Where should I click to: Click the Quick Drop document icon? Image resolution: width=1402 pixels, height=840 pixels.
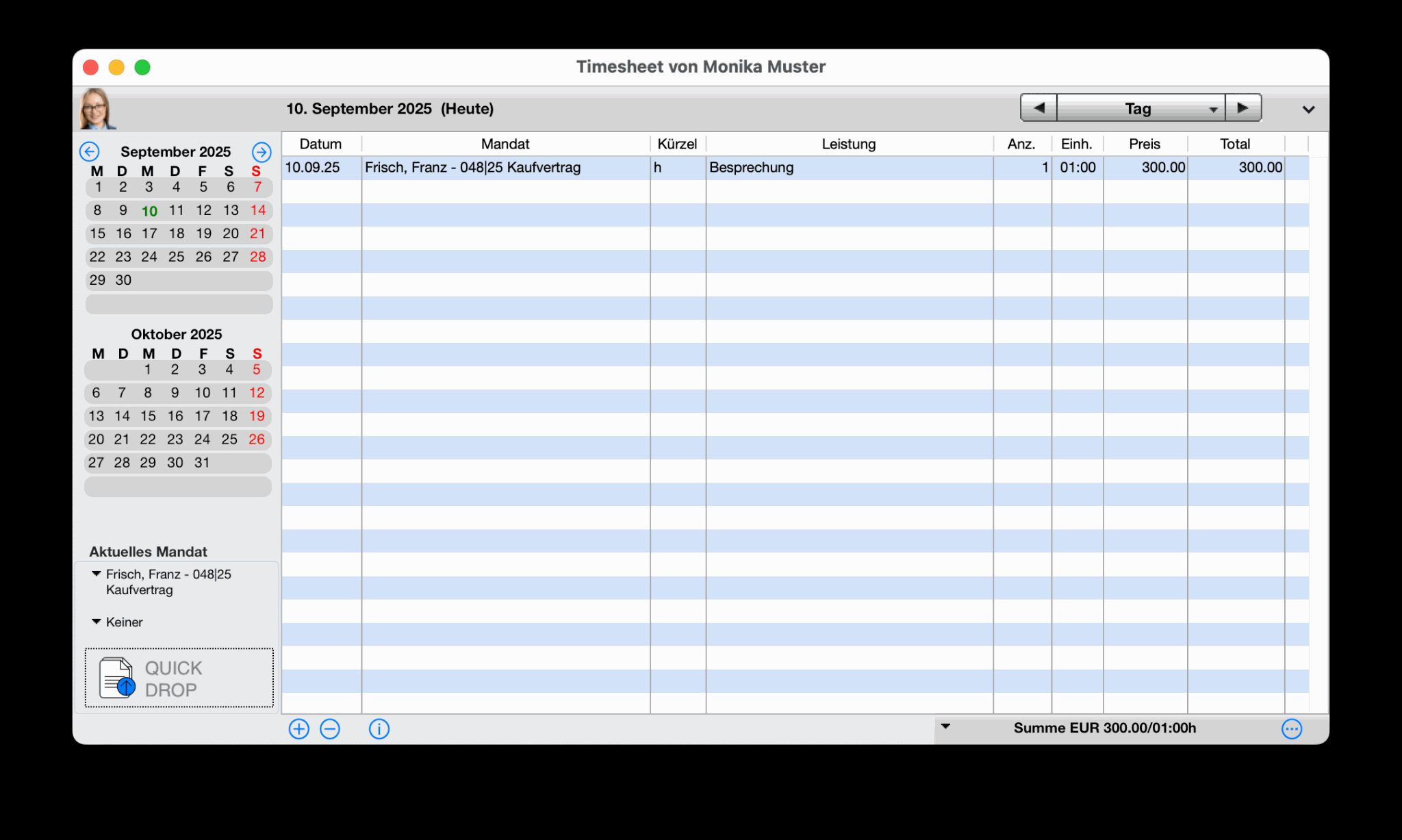(x=117, y=678)
